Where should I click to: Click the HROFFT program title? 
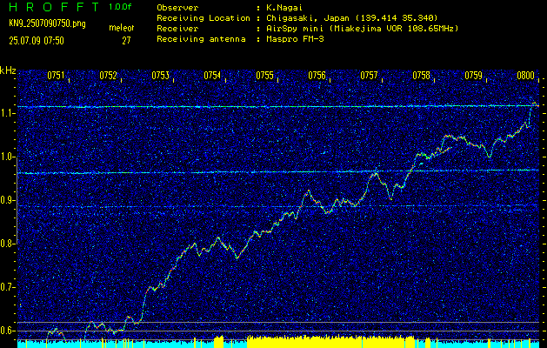point(54,7)
